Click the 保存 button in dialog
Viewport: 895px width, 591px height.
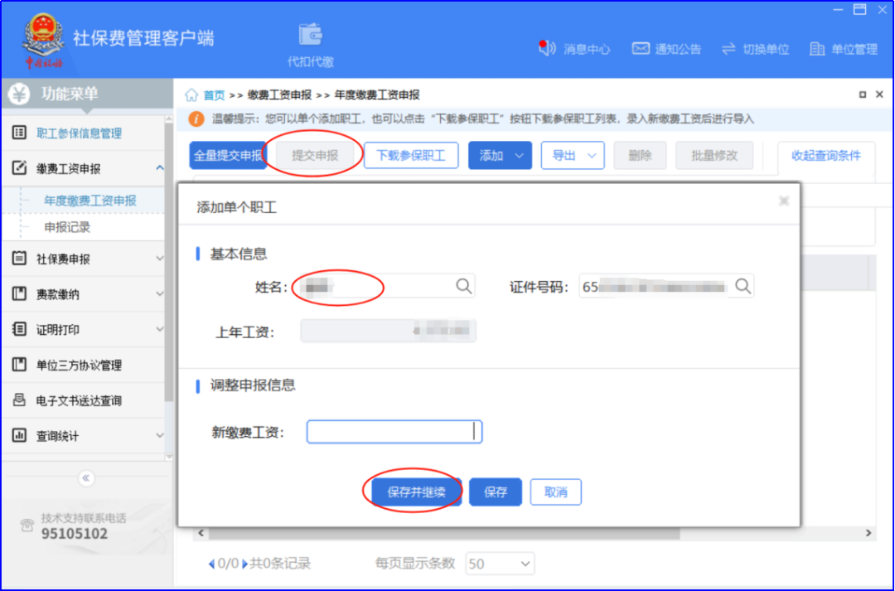496,492
